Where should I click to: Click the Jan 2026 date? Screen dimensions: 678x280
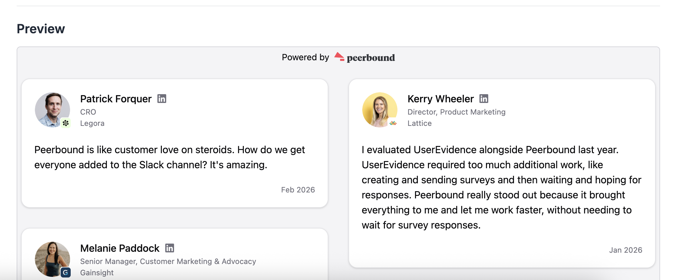coord(626,250)
